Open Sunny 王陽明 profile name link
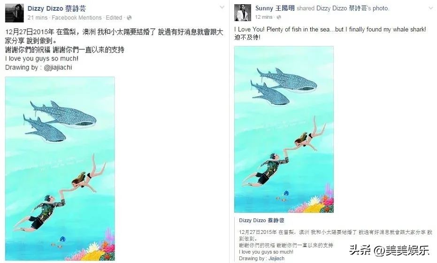437x263 pixels. (x=275, y=8)
